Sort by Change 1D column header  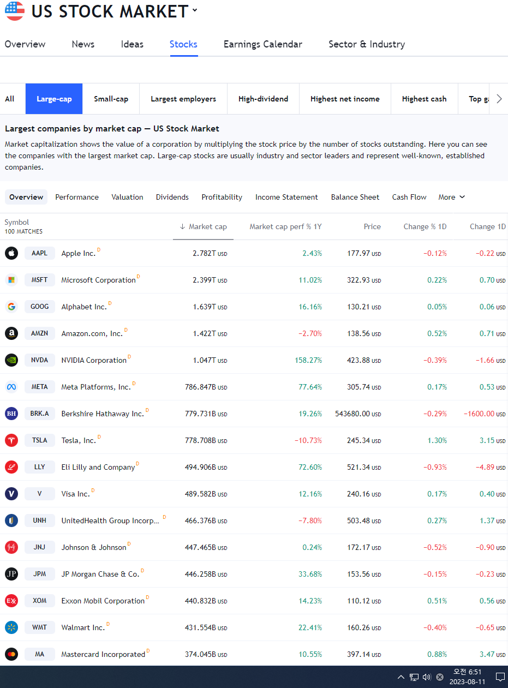coord(488,226)
